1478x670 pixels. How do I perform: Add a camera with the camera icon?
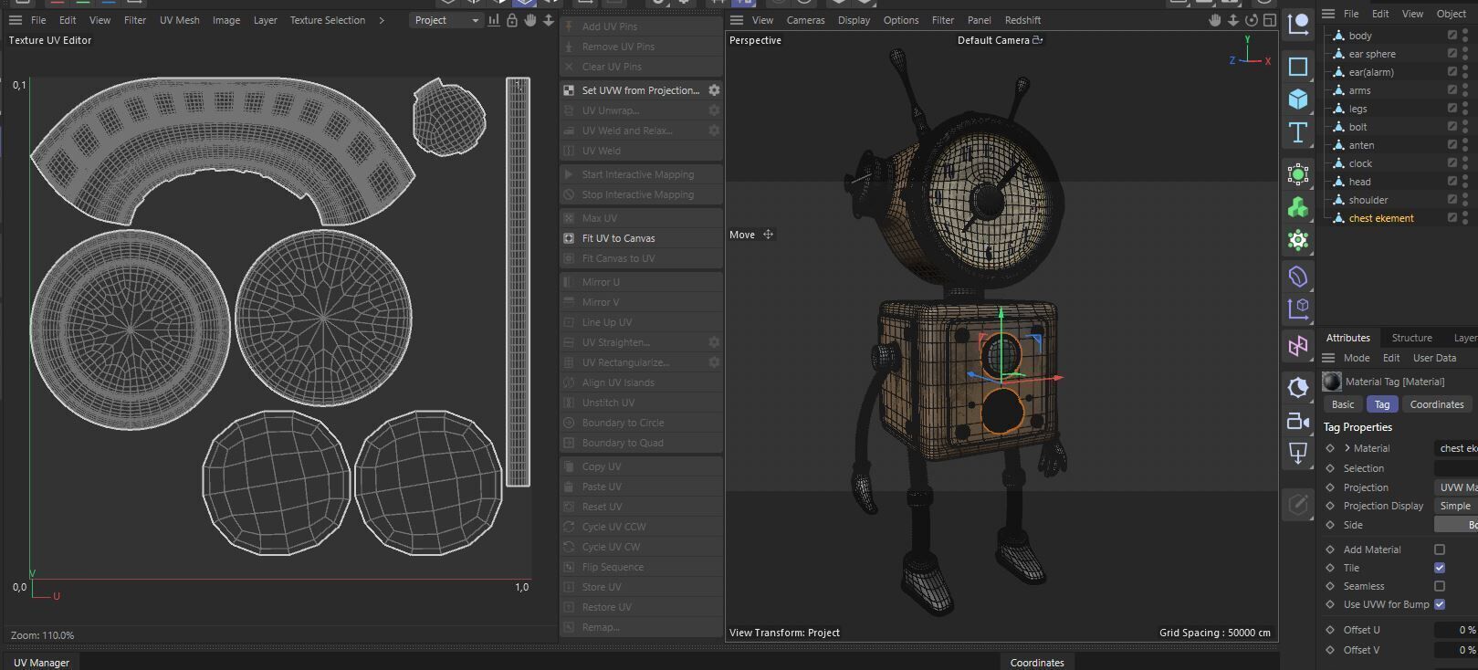click(x=1297, y=421)
